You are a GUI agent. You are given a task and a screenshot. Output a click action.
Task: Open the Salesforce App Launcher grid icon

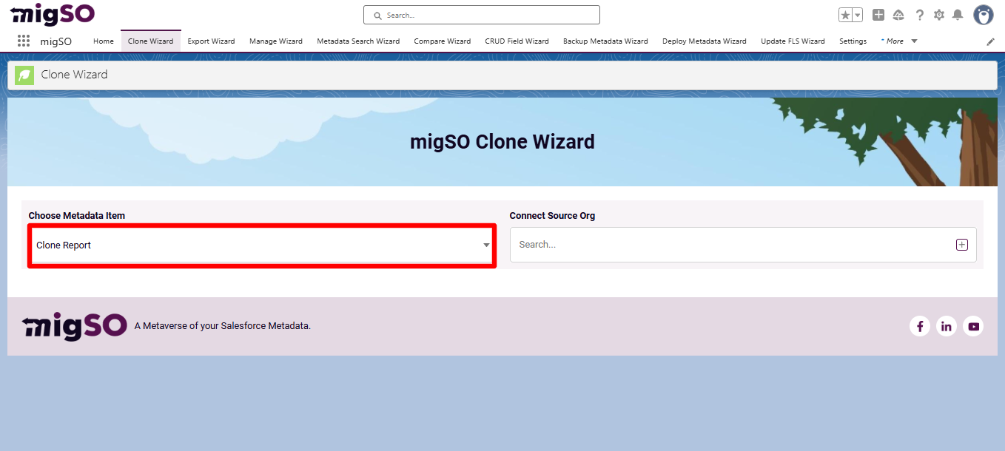pos(23,41)
